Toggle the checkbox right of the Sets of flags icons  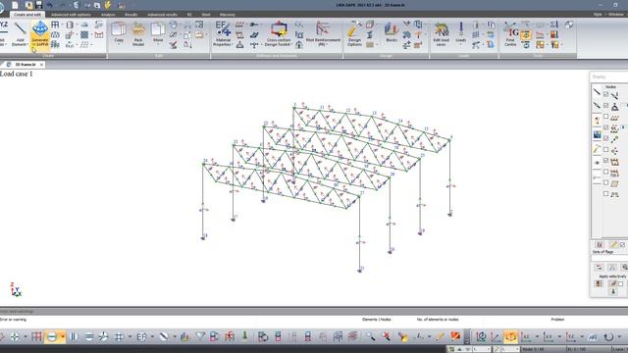pos(622,244)
